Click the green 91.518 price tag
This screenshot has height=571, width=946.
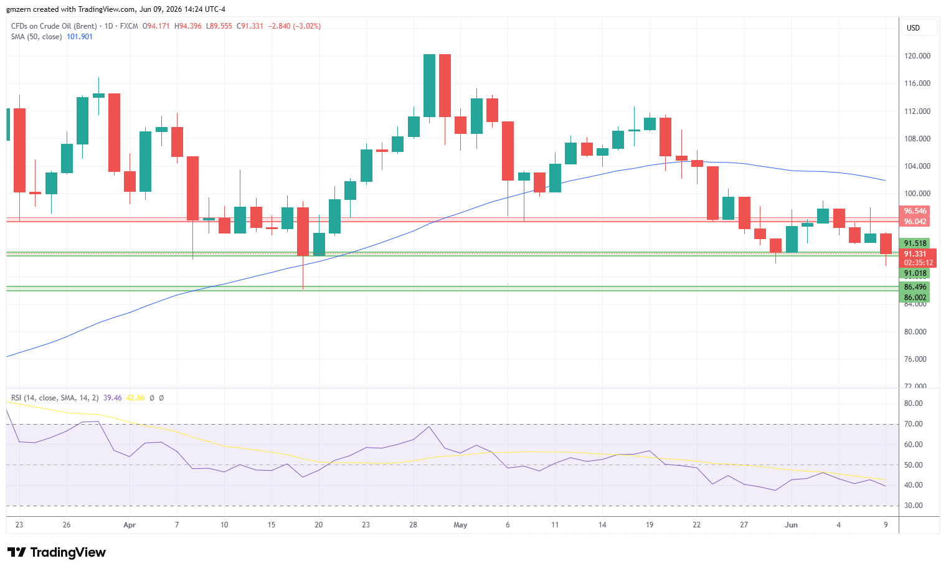pyautogui.click(x=915, y=243)
